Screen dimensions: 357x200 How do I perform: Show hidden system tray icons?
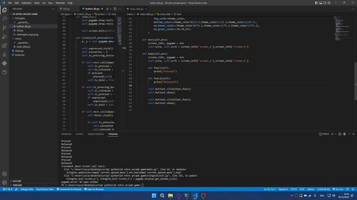pyautogui.click(x=292, y=196)
